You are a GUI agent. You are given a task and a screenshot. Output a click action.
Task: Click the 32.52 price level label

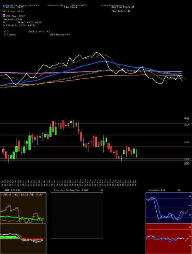pos(187,142)
